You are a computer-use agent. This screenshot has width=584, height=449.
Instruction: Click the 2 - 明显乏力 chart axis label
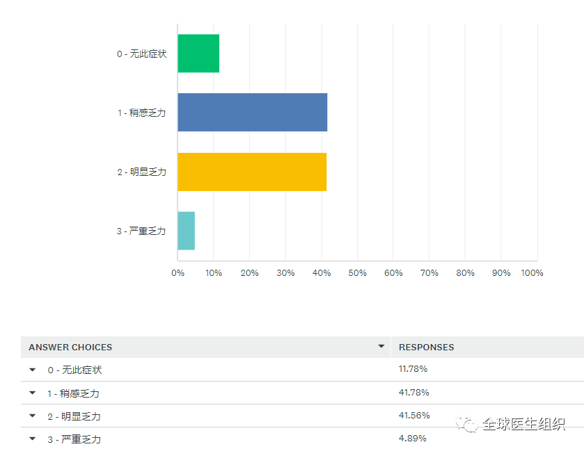[x=141, y=172]
